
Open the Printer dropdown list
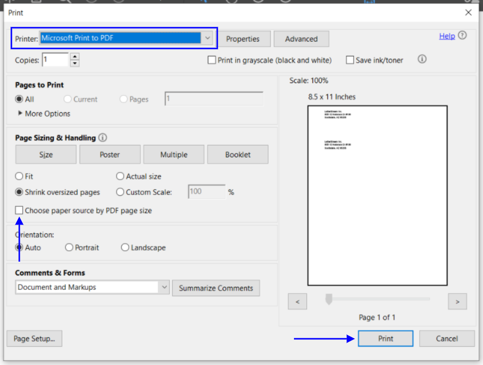(208, 38)
